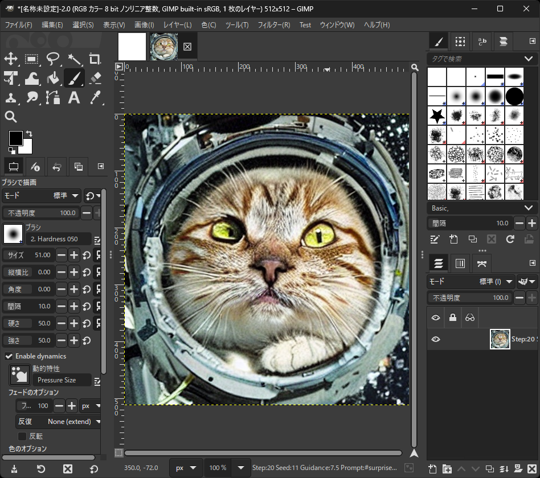Hide the Step:20 cat layer
Screen dimensions: 540x478
click(x=436, y=339)
